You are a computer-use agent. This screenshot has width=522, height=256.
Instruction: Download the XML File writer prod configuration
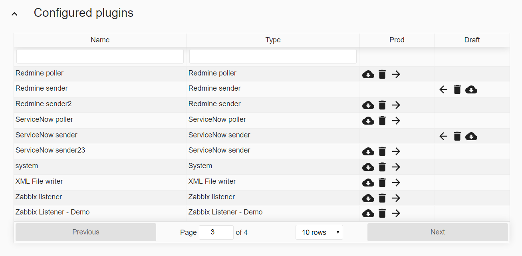(x=368, y=183)
